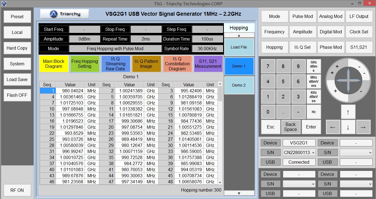Click the MHz dBmV ms unit key
This screenshot has height=199, width=376.
314,82
